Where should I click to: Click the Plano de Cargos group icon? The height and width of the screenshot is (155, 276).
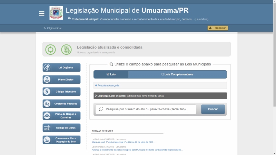coord(47,116)
